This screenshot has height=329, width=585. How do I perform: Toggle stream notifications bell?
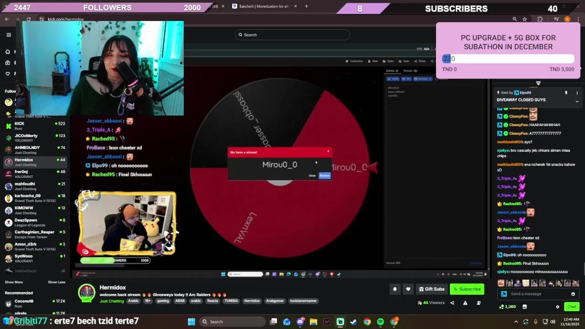[395, 289]
